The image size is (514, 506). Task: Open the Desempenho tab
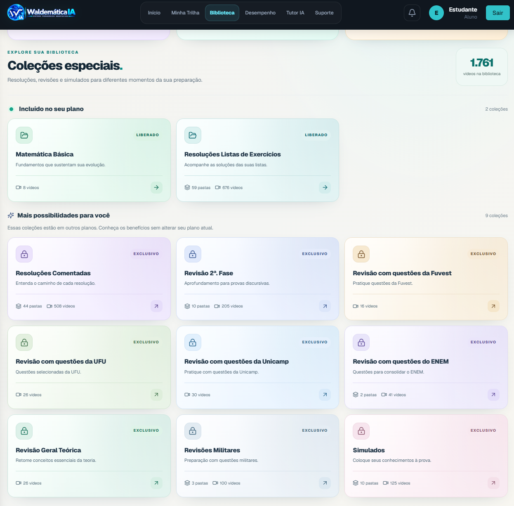coord(260,13)
